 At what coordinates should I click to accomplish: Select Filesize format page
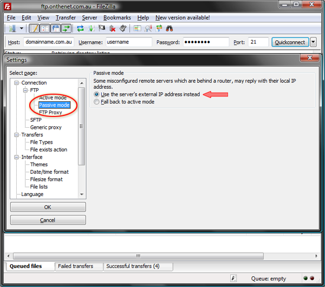click(x=46, y=179)
